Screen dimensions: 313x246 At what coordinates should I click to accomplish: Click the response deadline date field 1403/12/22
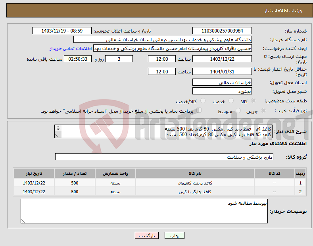(222, 59)
